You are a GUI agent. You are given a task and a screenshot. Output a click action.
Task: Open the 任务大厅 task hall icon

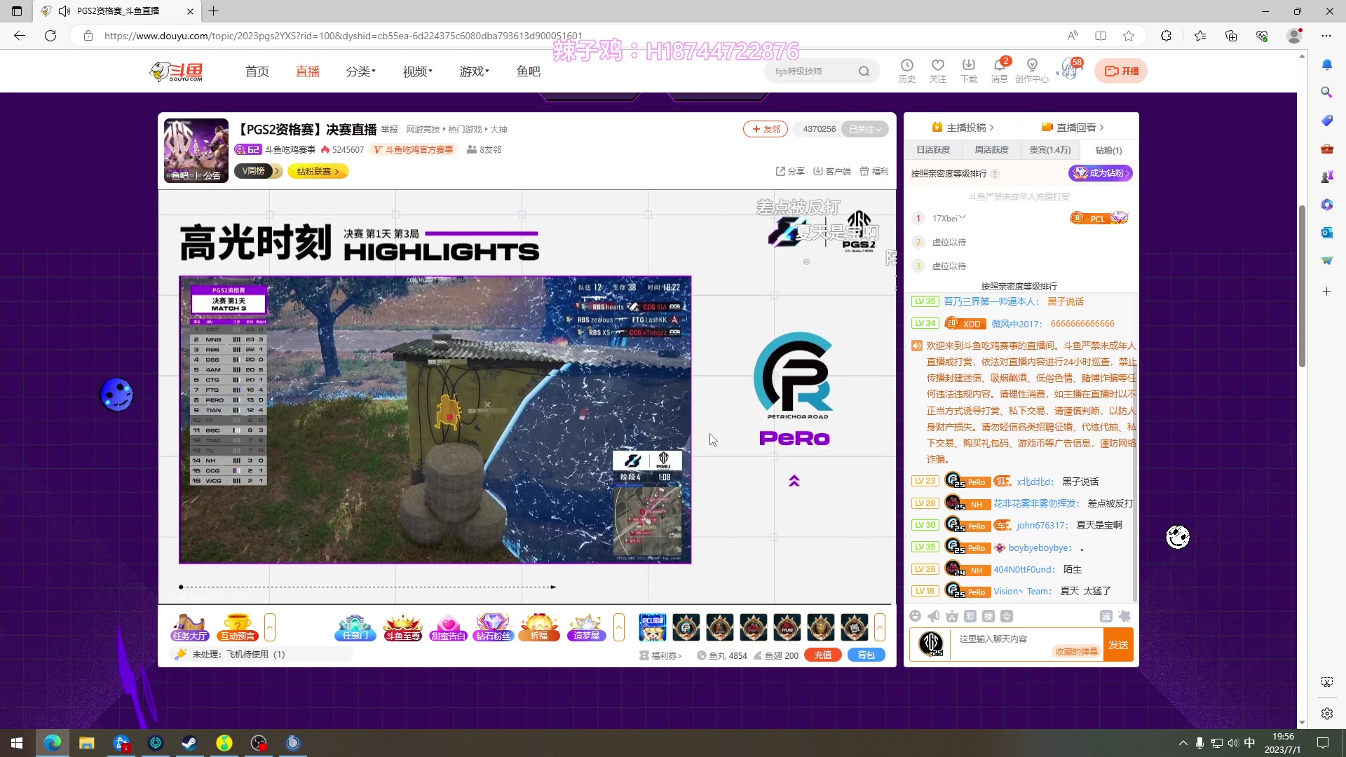190,627
